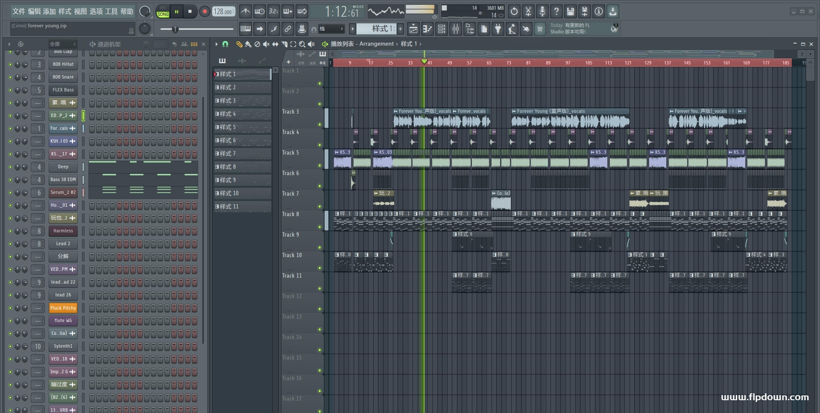Open the pattern selector 样式 1 dropdown
The image size is (820, 413).
click(376, 29)
